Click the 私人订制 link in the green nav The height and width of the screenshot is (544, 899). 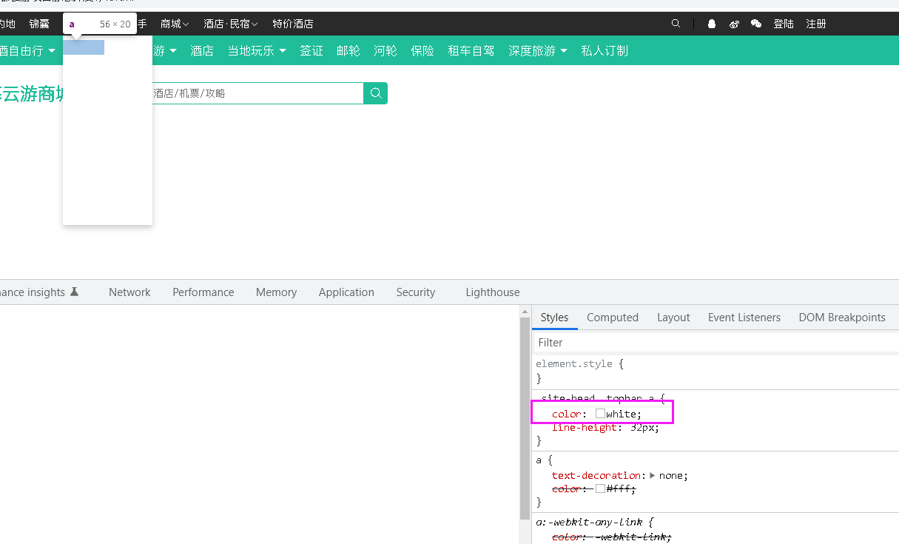coord(605,50)
